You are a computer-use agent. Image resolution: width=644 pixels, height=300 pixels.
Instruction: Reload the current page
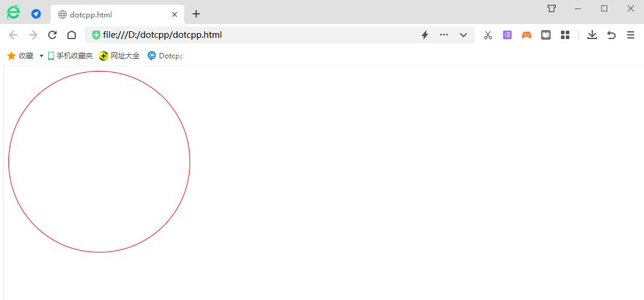[52, 35]
